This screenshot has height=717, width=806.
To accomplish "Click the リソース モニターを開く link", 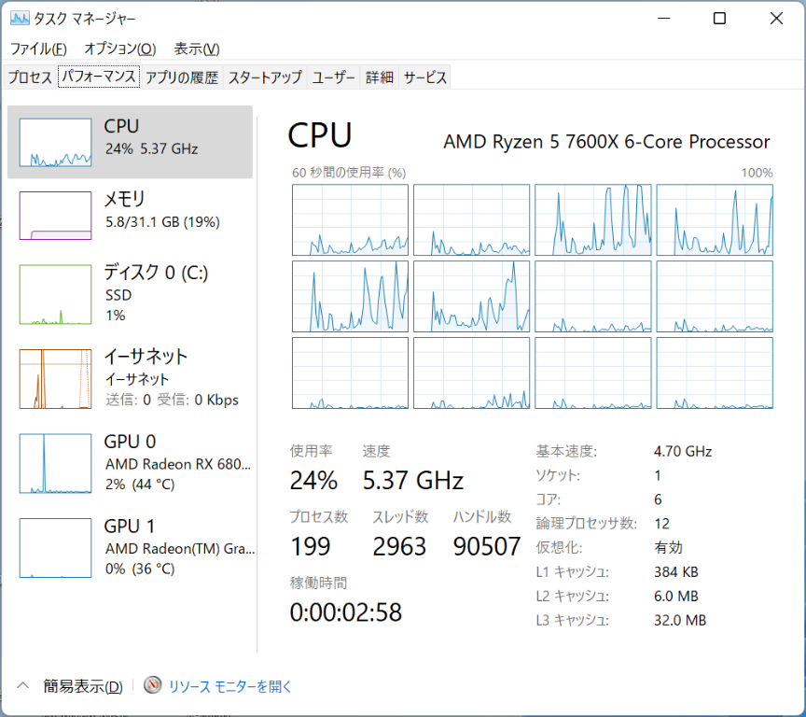I will pos(230,687).
